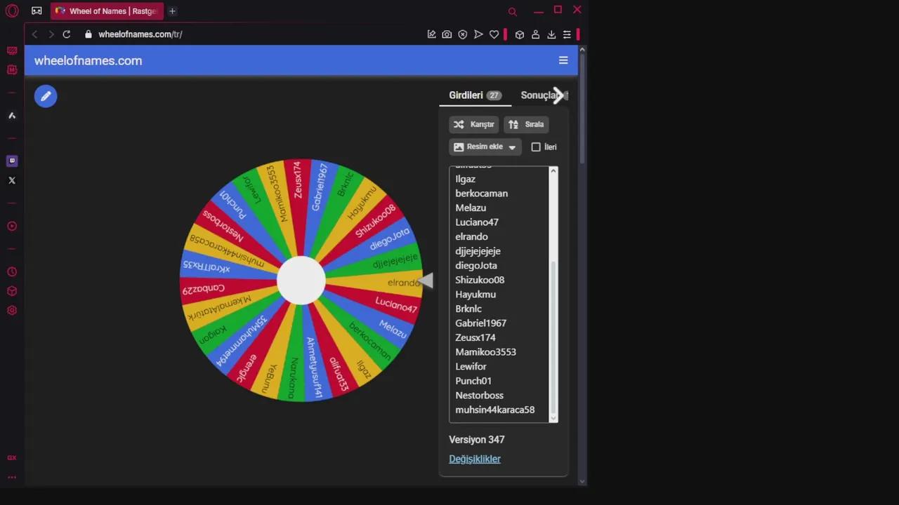Open the X (Twitter) sidebar icon
The height and width of the screenshot is (505, 899).
coord(12,180)
